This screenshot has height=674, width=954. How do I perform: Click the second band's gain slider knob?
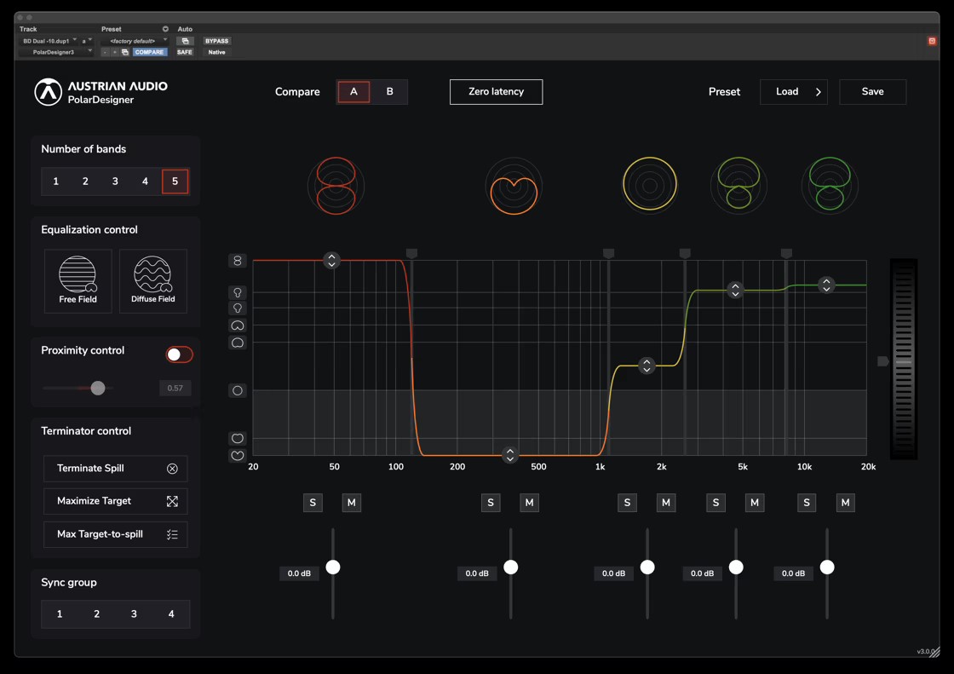[x=511, y=567]
